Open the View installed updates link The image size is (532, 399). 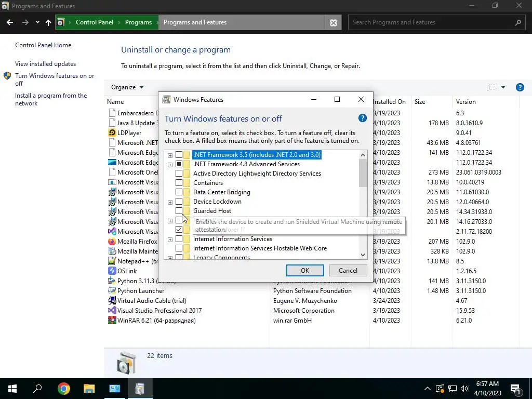pyautogui.click(x=46, y=64)
